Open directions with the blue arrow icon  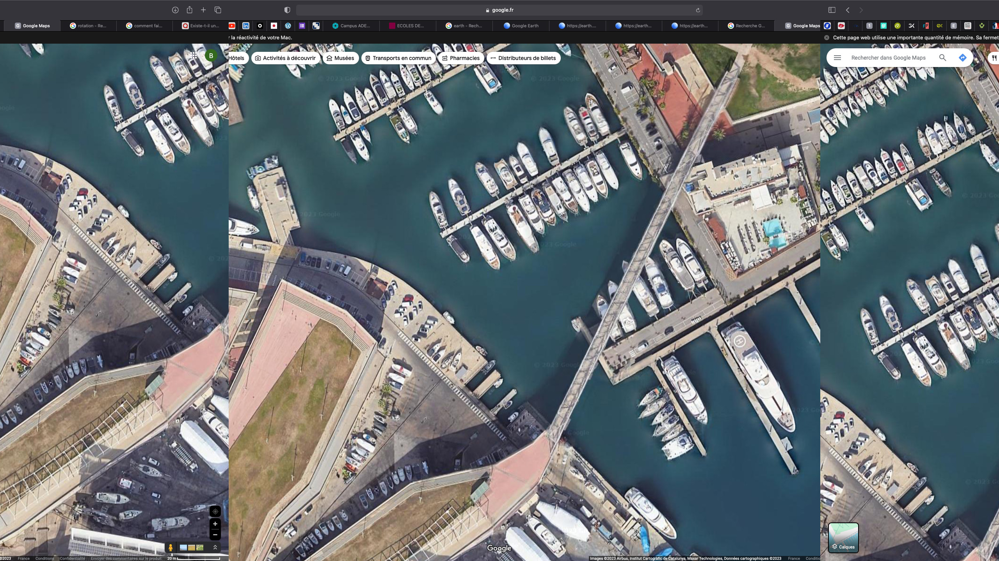point(962,58)
